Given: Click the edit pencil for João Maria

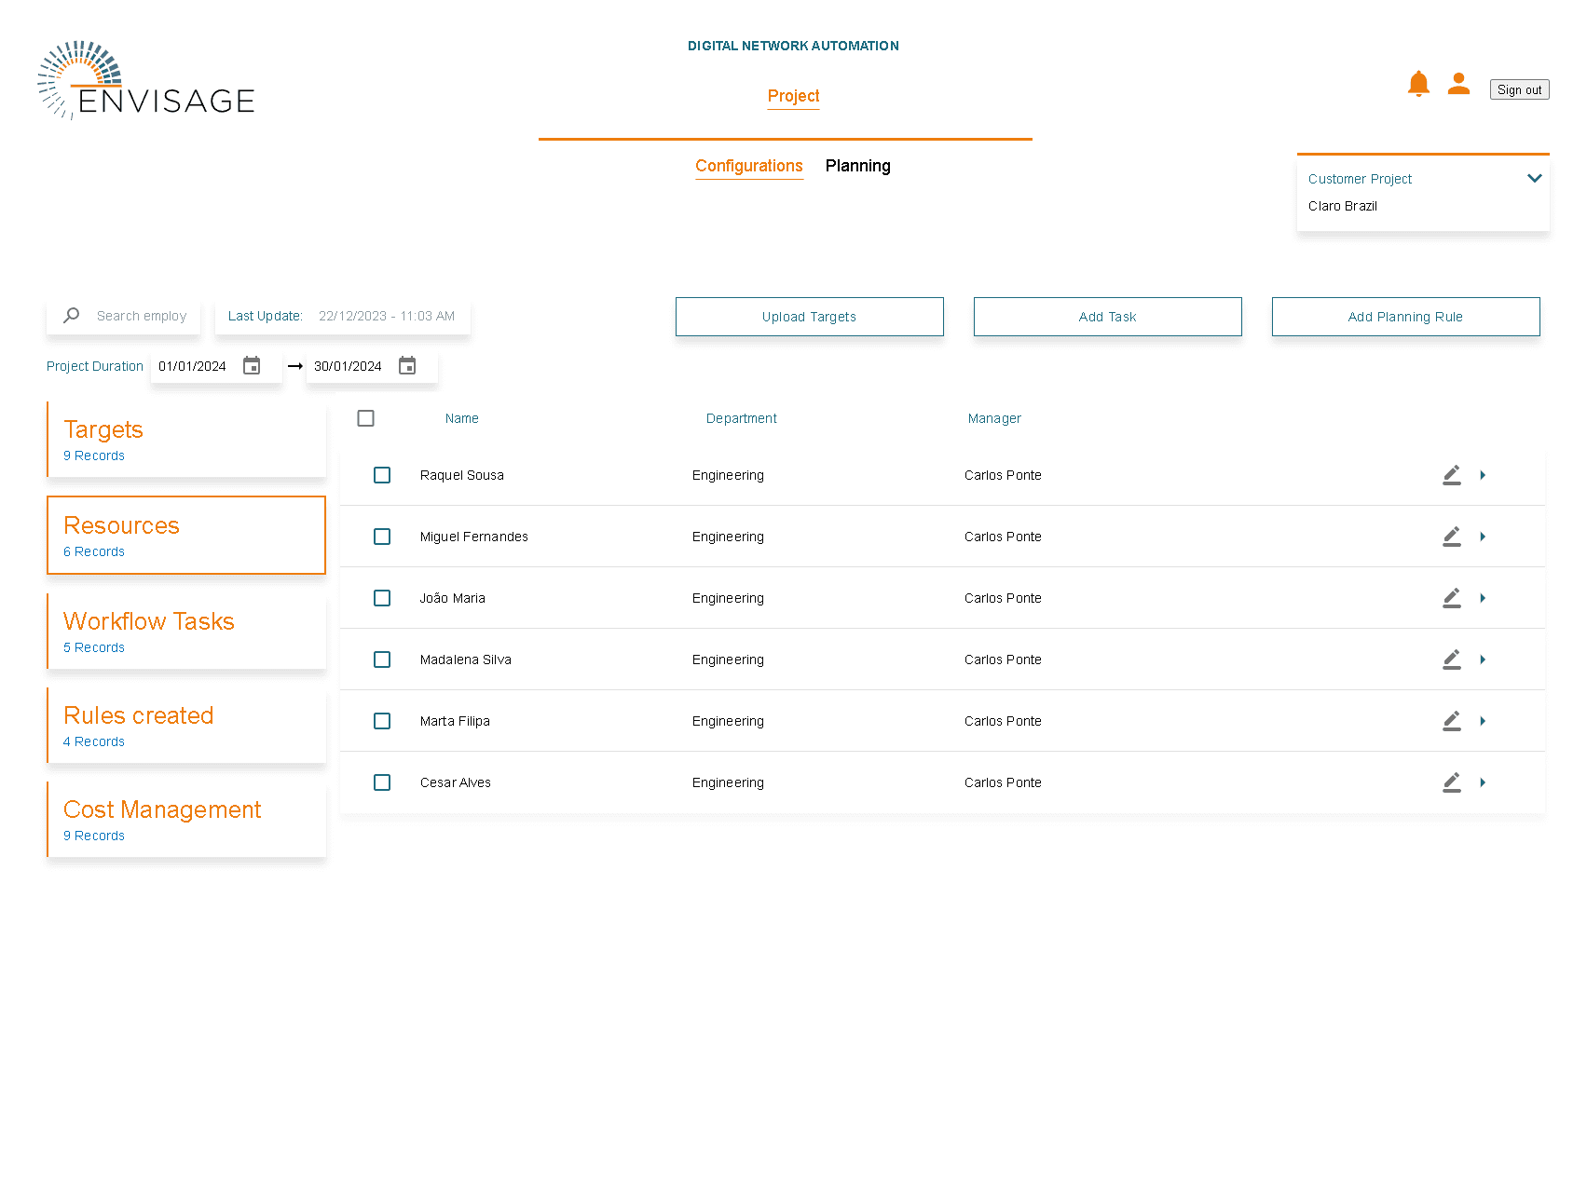Looking at the screenshot, I should [x=1451, y=598].
